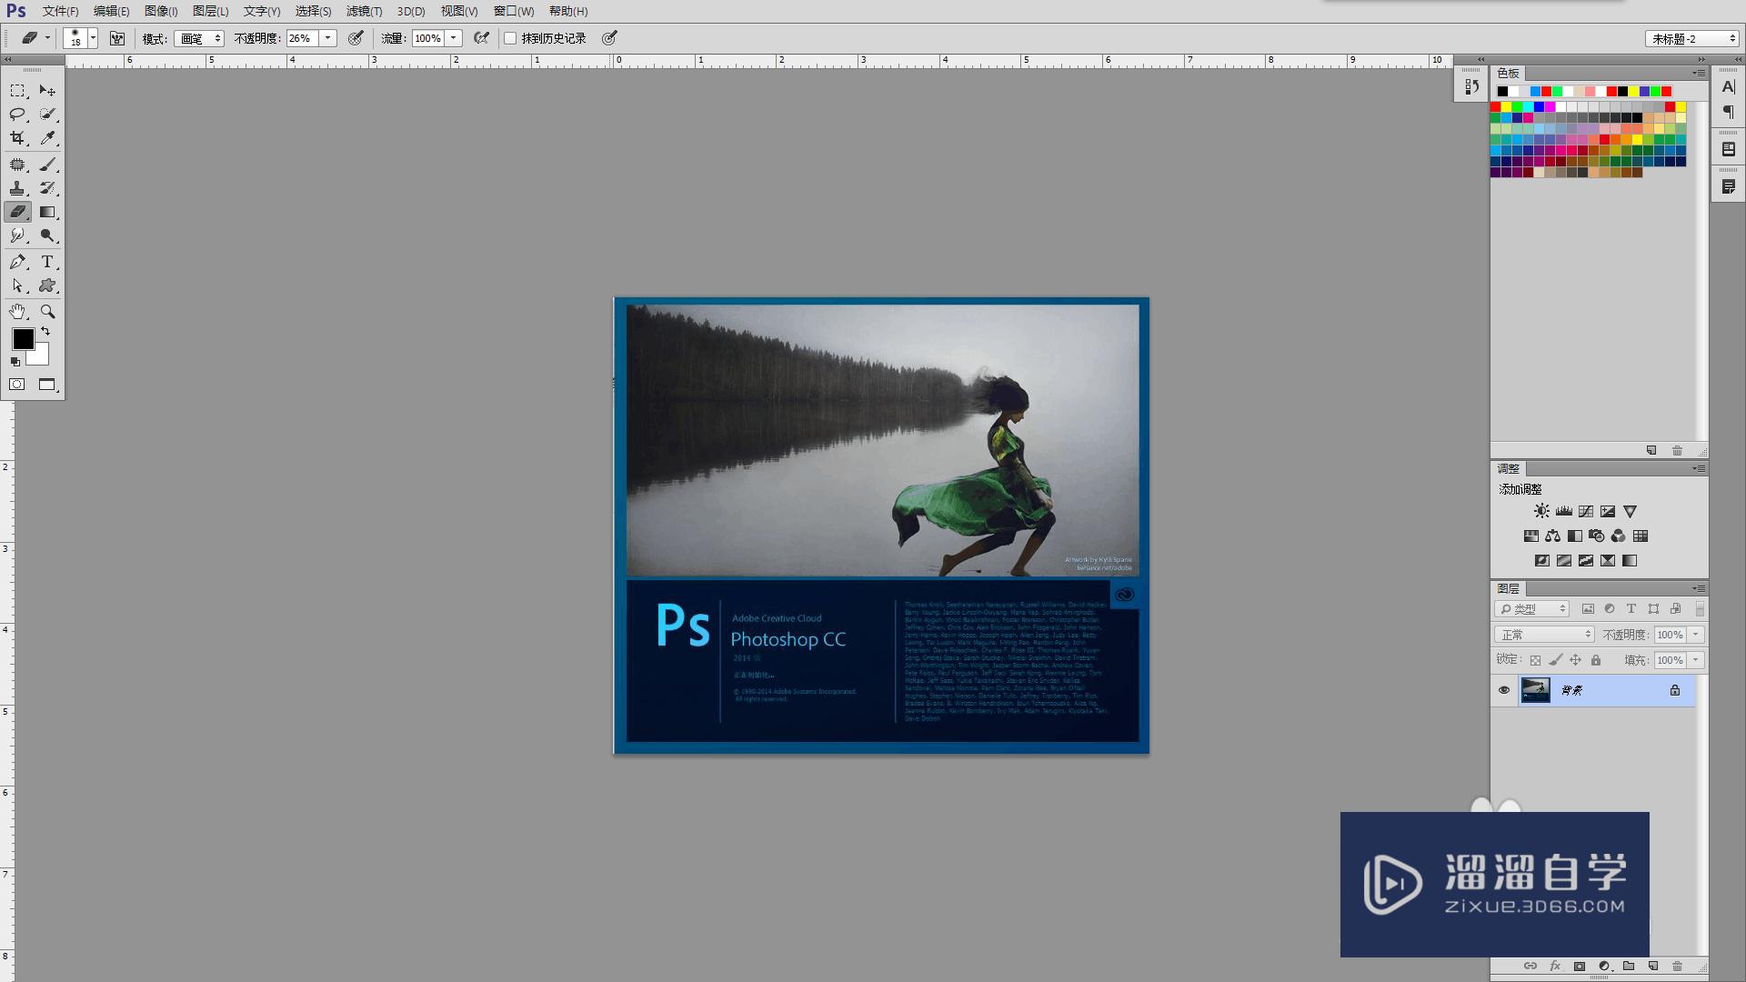This screenshot has width=1746, height=982.
Task: Select the Horizontal Type tool
Action: pos(47,262)
